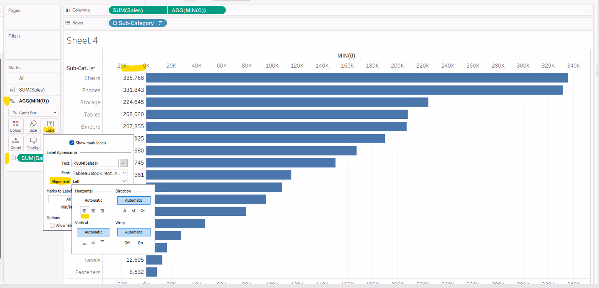The image size is (599, 288).
Task: Enable Allow labels to overlap checkbox
Action: click(52, 225)
